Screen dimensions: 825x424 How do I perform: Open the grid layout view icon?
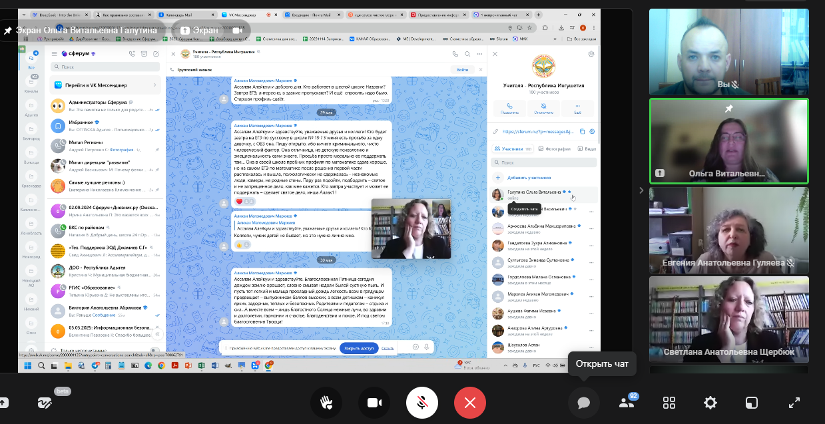[669, 403]
